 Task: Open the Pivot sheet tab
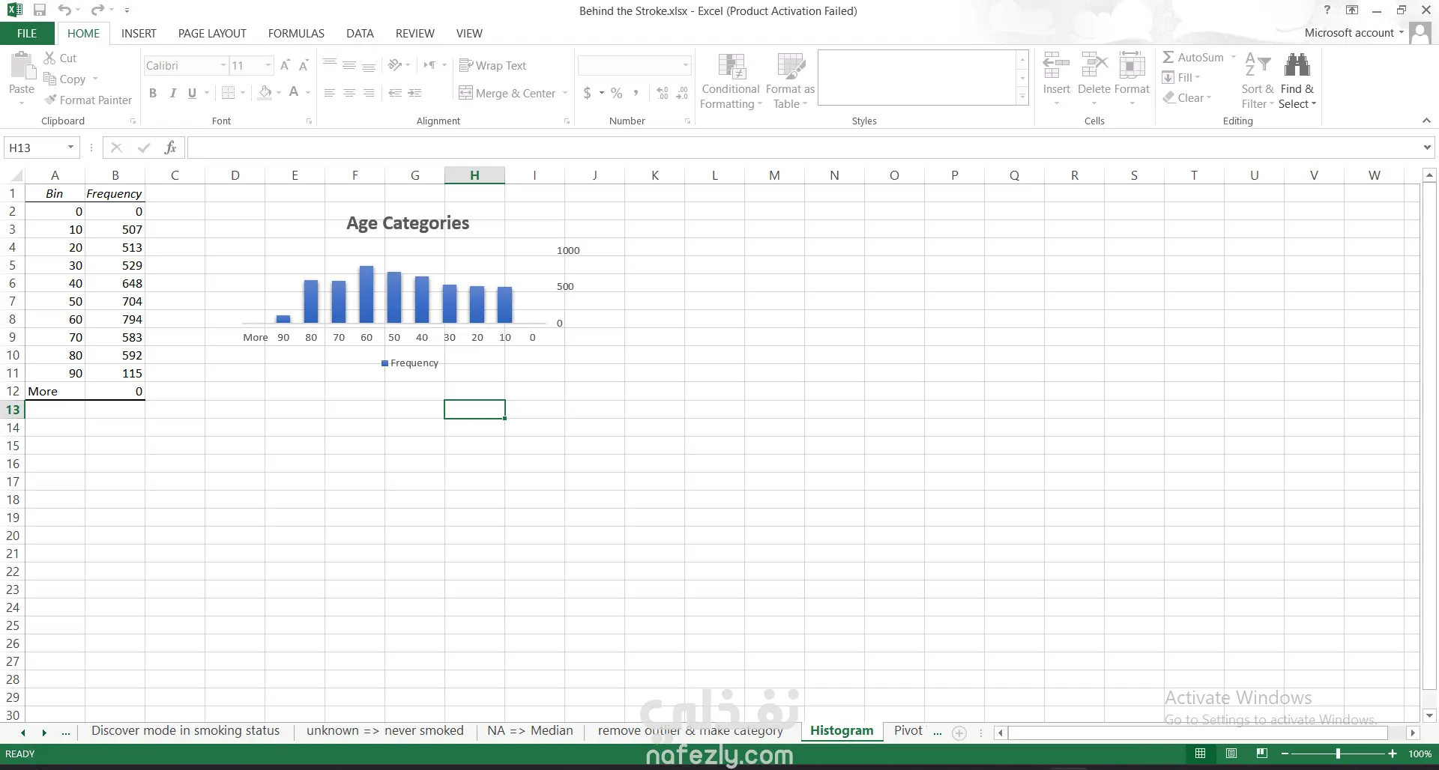[908, 731]
